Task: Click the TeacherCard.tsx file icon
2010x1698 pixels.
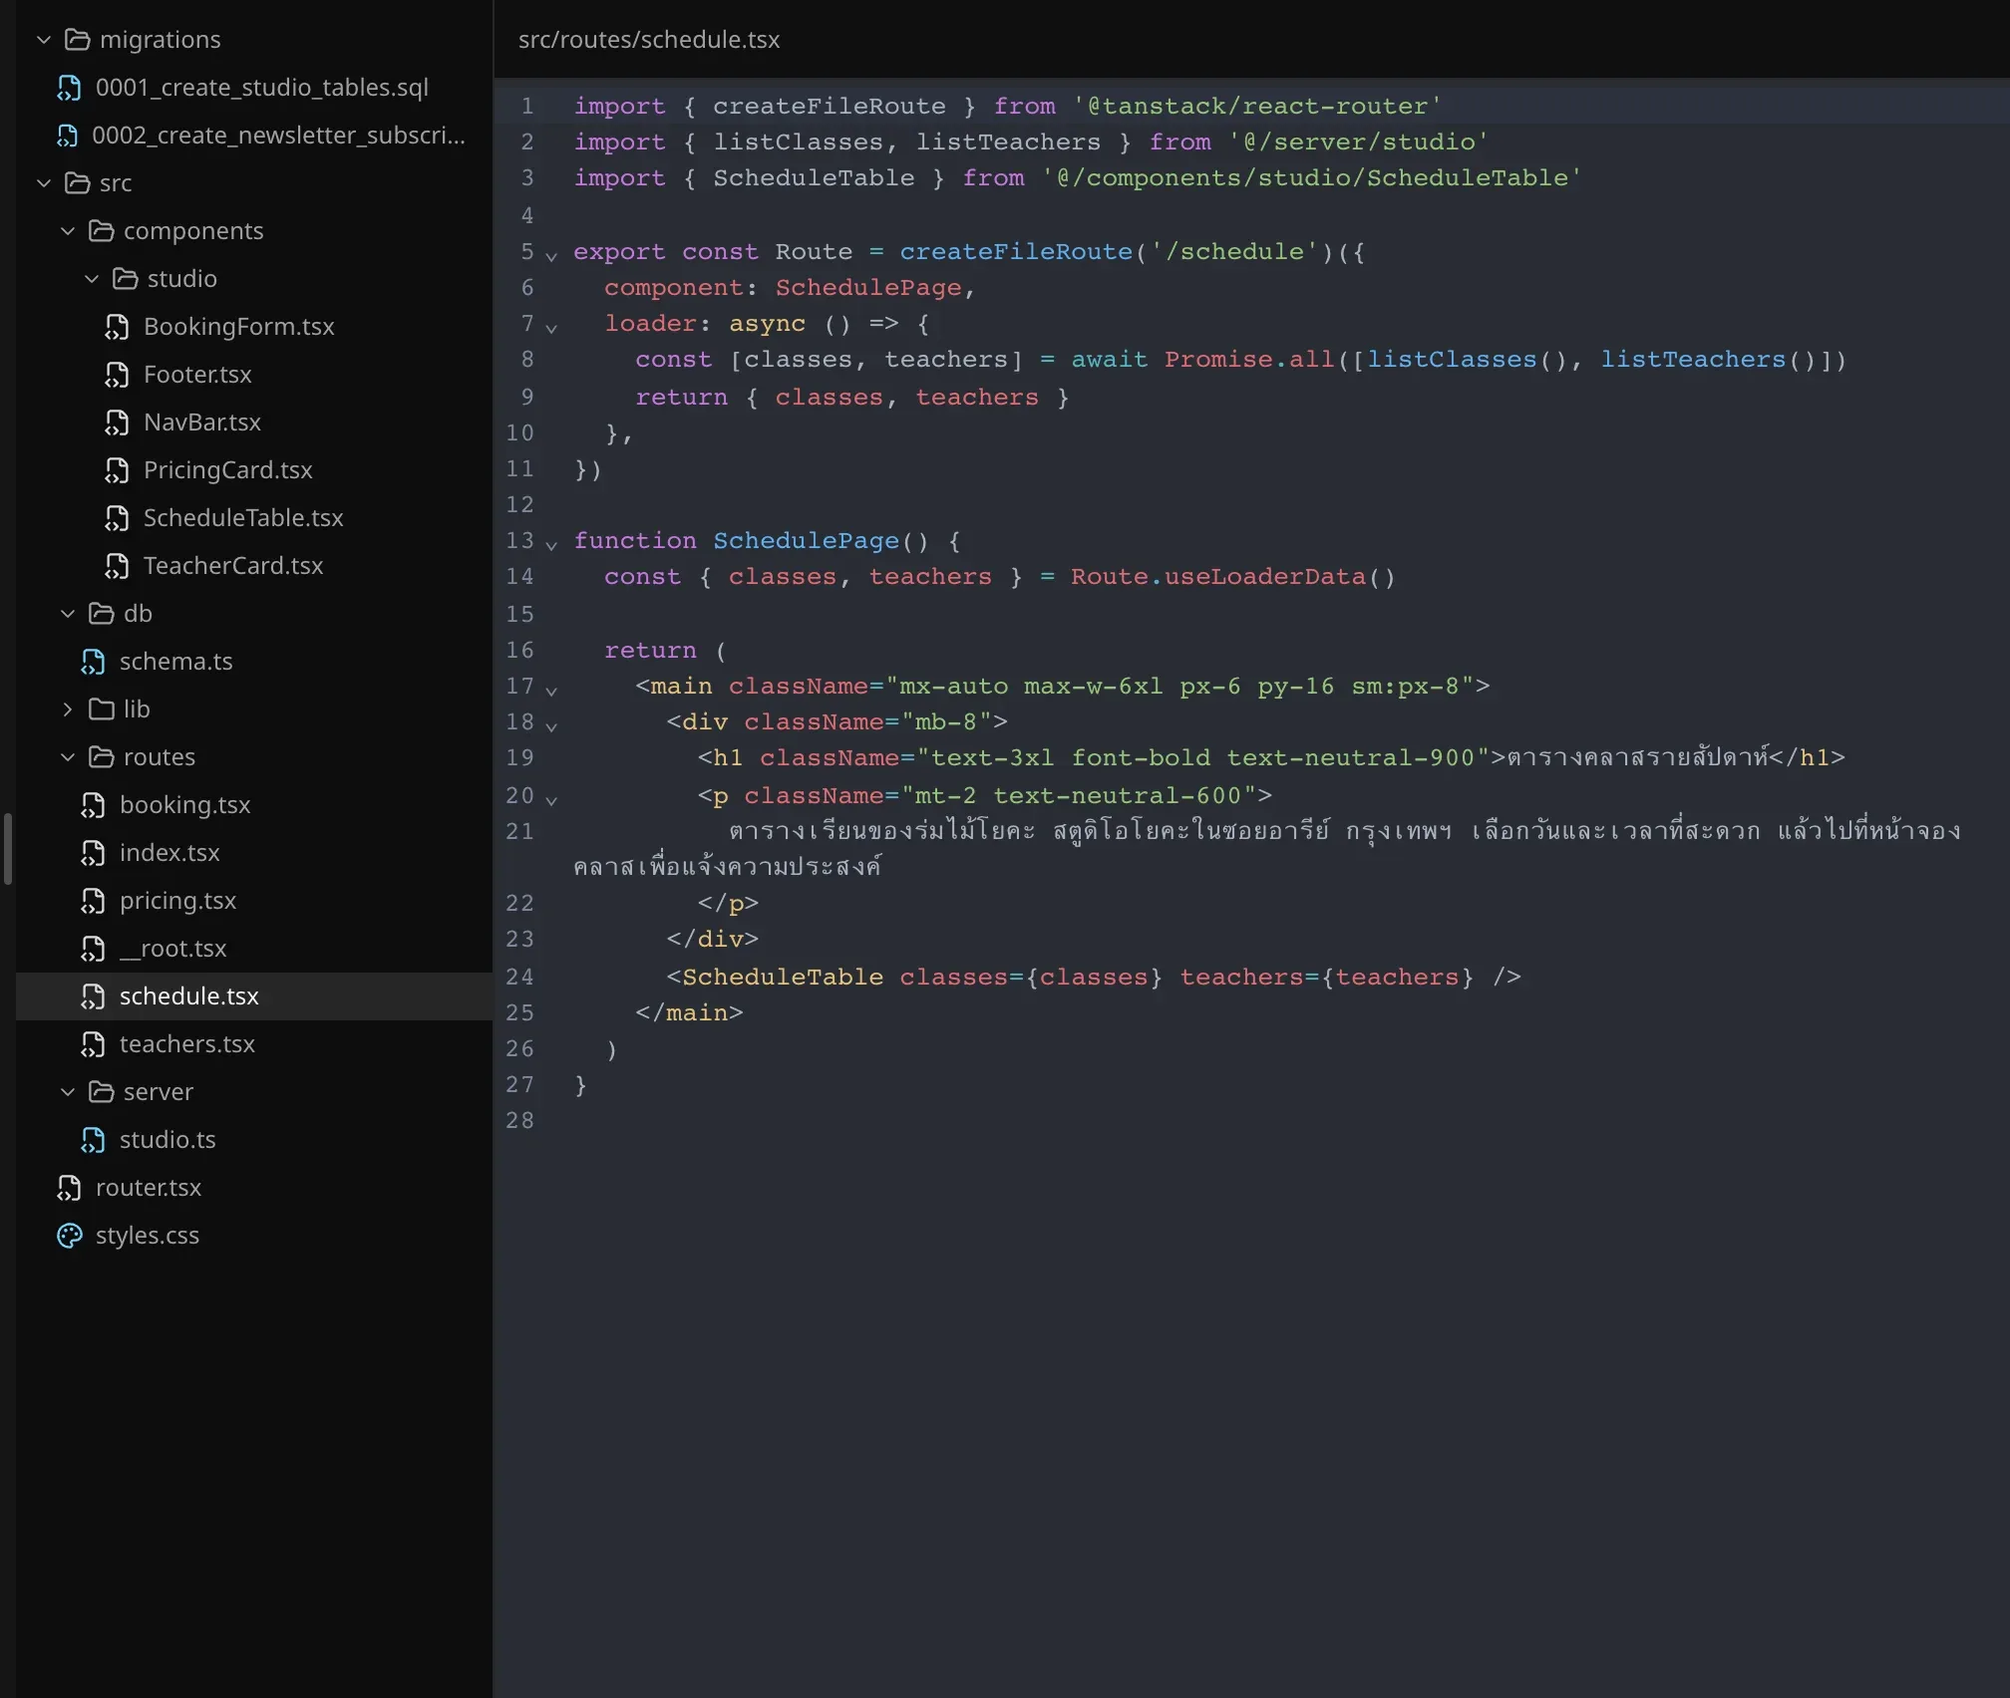Action: 117,566
